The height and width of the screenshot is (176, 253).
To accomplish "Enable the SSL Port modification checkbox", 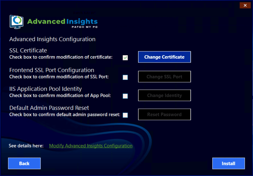I will 125,77.
